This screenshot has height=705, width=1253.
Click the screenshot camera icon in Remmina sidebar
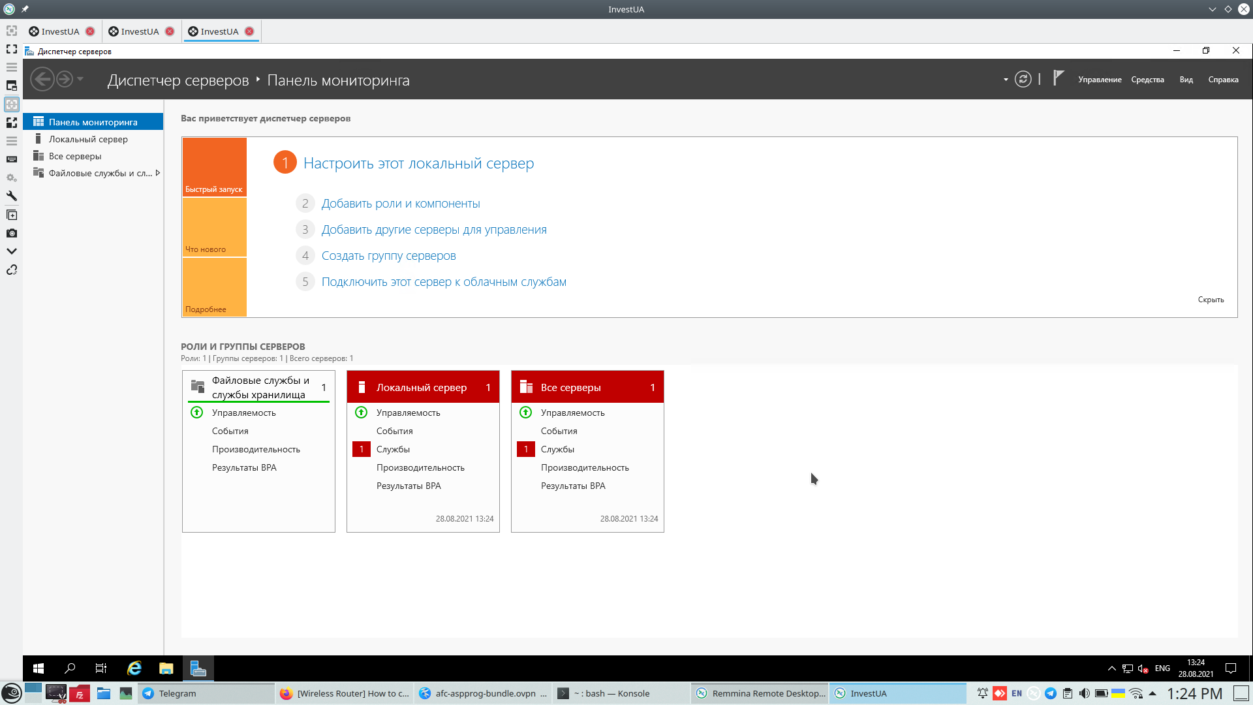[x=11, y=233]
